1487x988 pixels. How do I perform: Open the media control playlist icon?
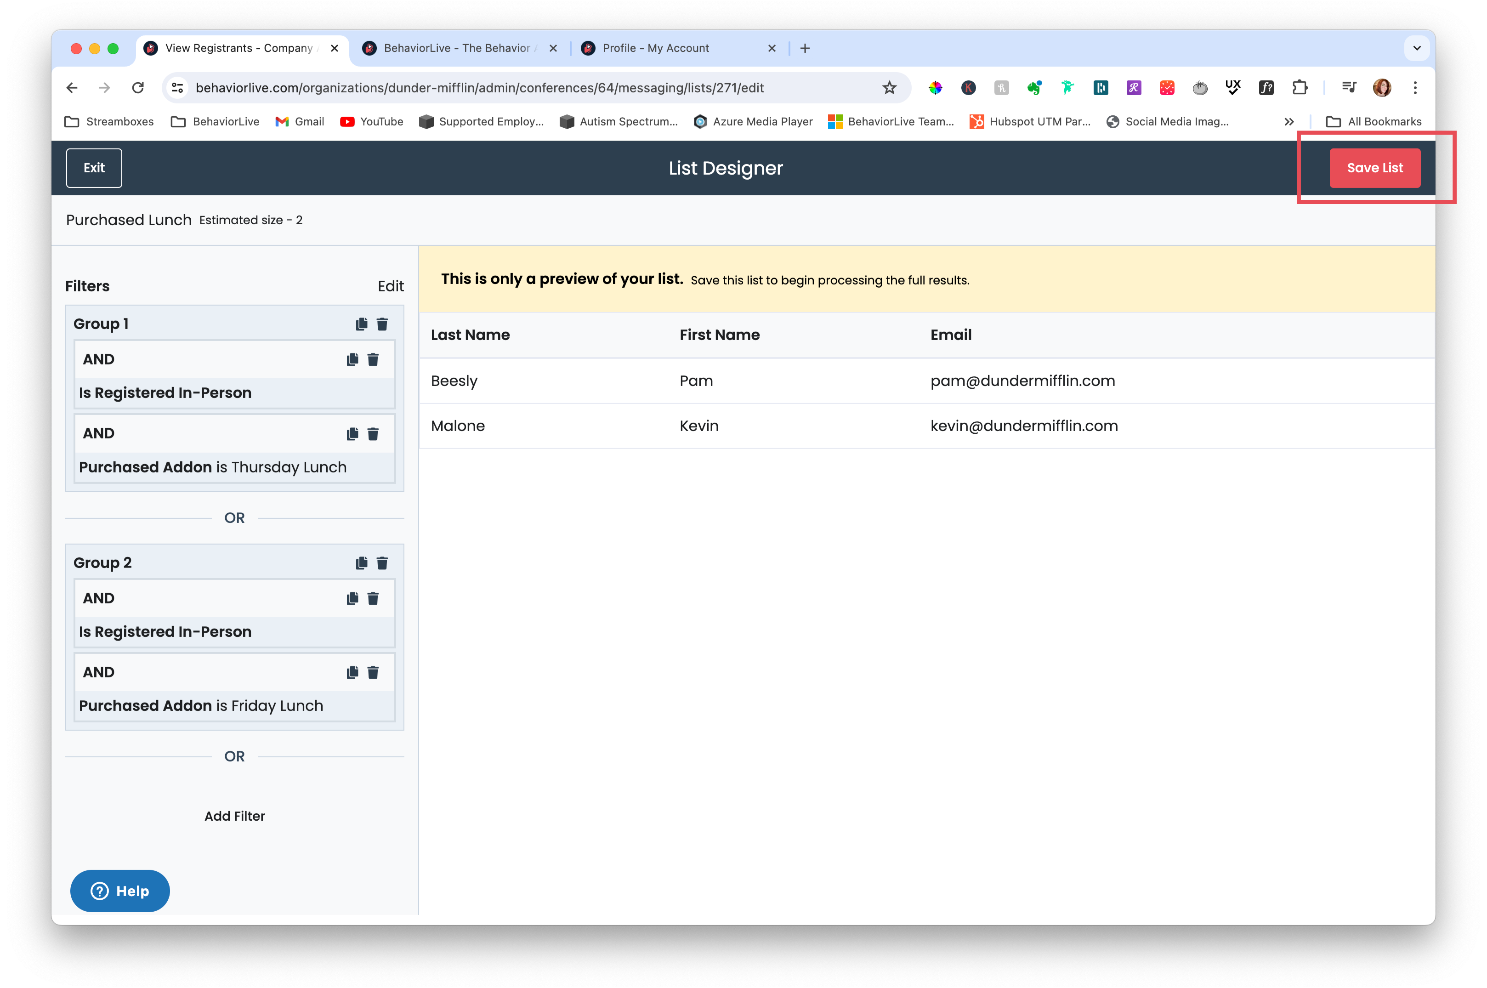(x=1349, y=88)
